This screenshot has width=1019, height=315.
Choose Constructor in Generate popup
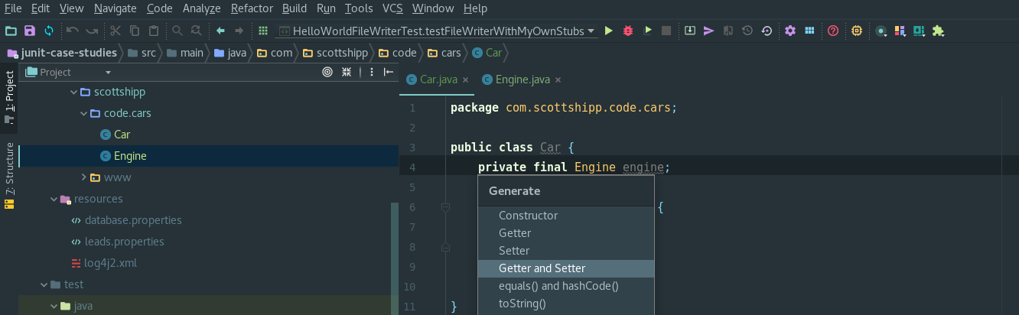[566, 216]
